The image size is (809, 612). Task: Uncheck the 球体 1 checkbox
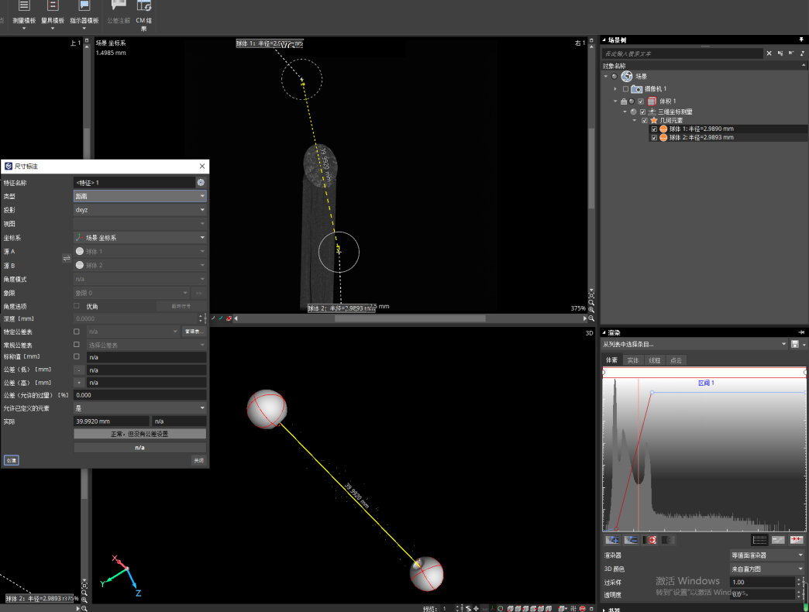pyautogui.click(x=654, y=129)
